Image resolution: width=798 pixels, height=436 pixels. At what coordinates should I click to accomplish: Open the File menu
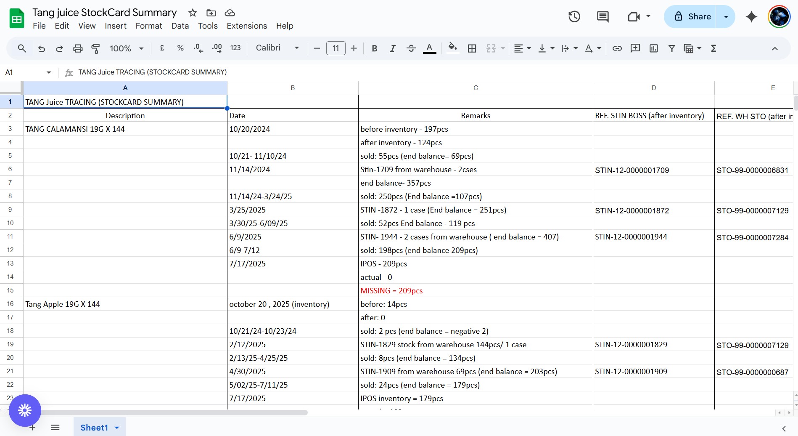(39, 26)
